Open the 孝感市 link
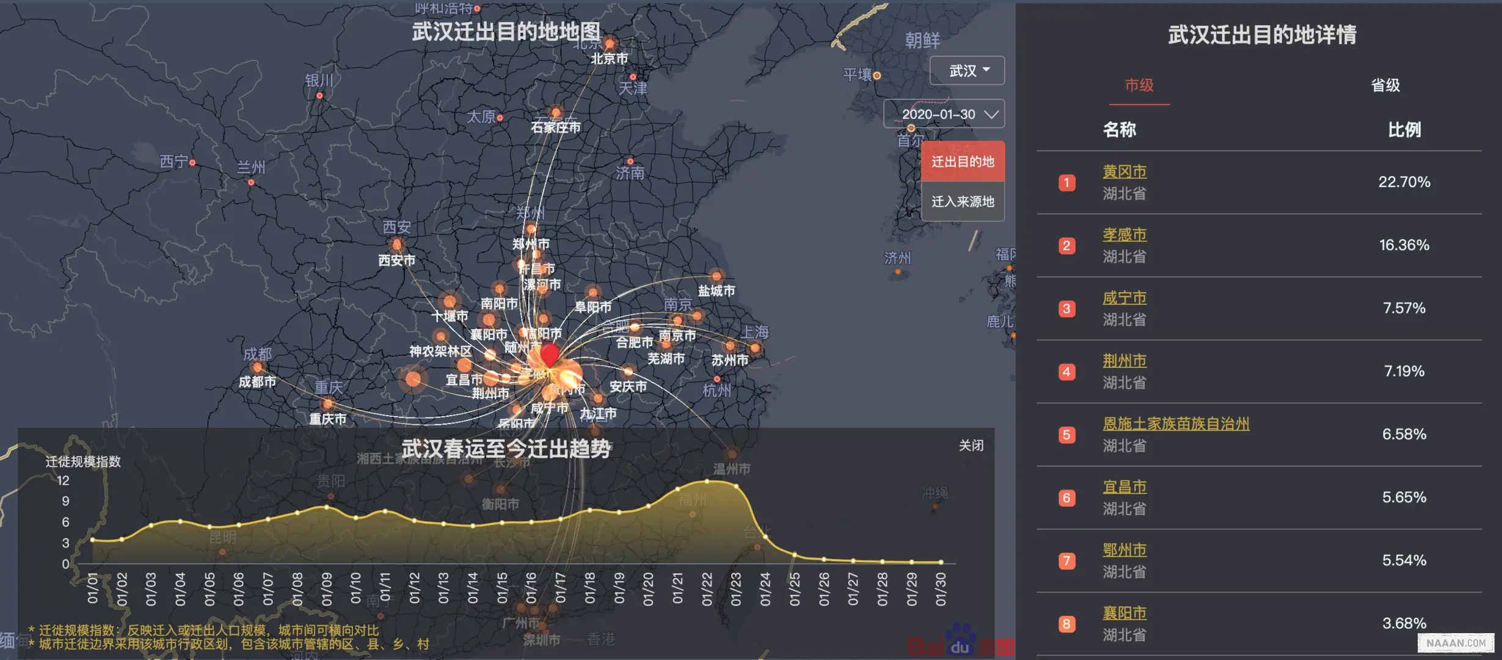This screenshot has height=660, width=1502. coord(1125,235)
